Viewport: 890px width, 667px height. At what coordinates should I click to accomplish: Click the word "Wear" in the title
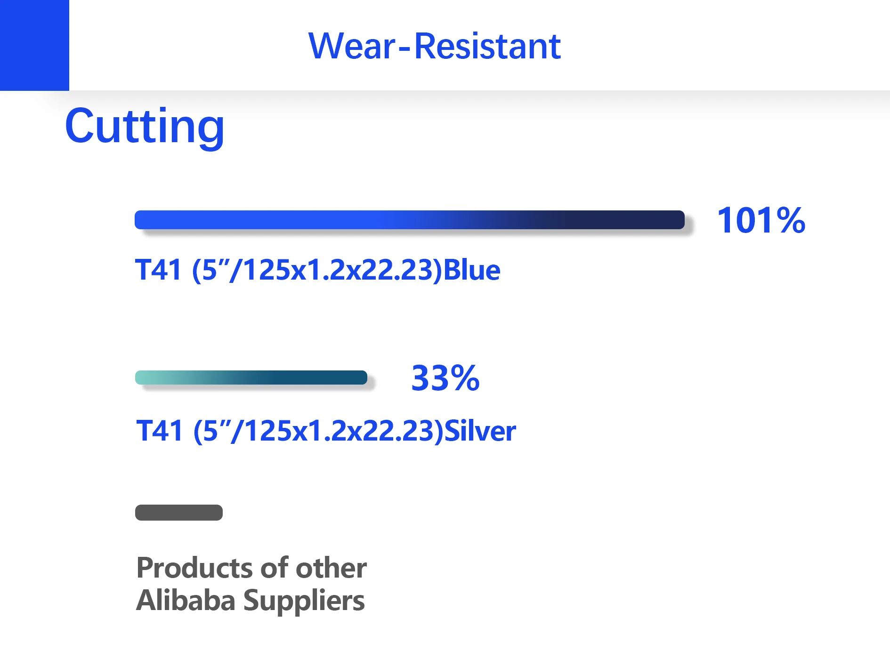352,46
